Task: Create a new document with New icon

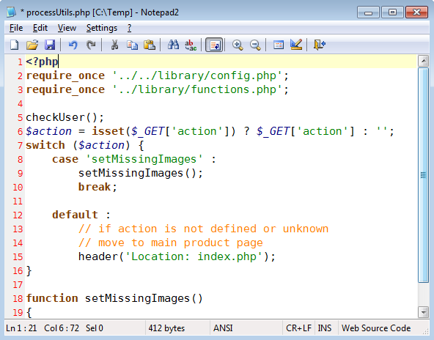Action: 15,45
